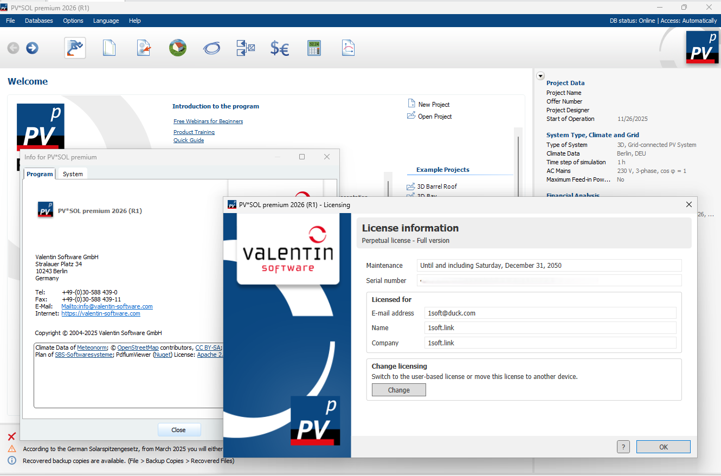
Task: Open the Databases menu
Action: click(39, 21)
